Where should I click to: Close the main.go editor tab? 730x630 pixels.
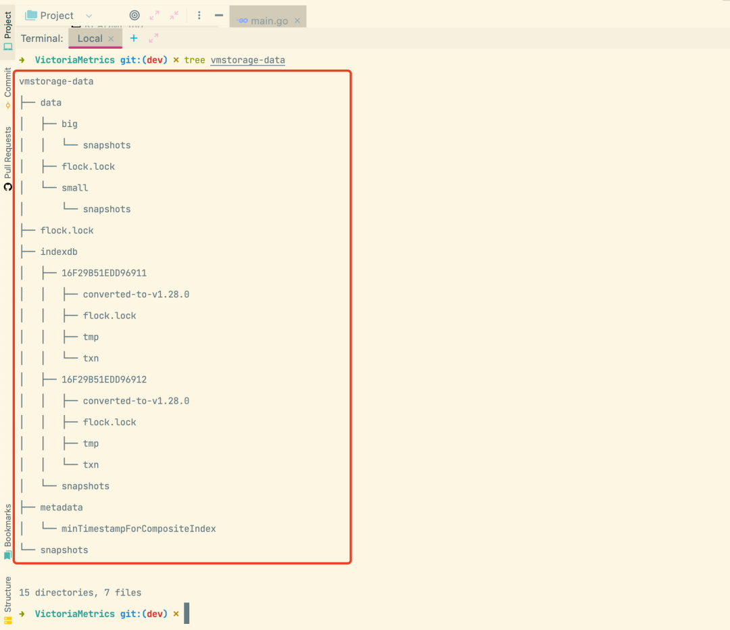[297, 21]
